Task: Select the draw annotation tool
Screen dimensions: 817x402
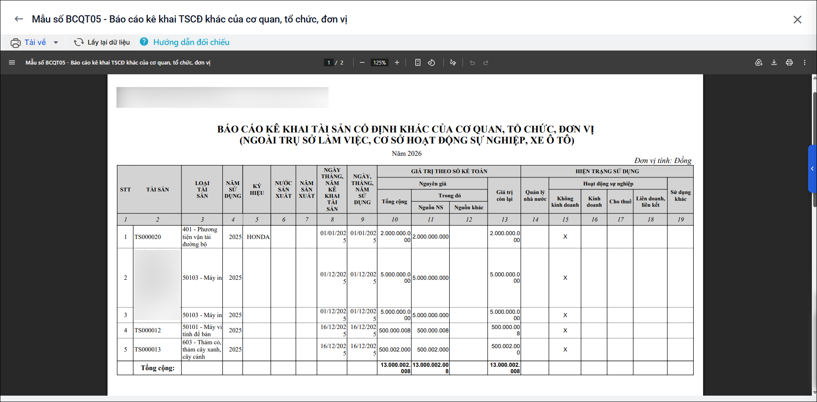Action: point(453,62)
